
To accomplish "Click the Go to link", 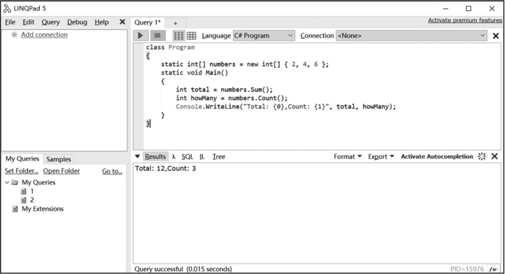I will click(112, 171).
